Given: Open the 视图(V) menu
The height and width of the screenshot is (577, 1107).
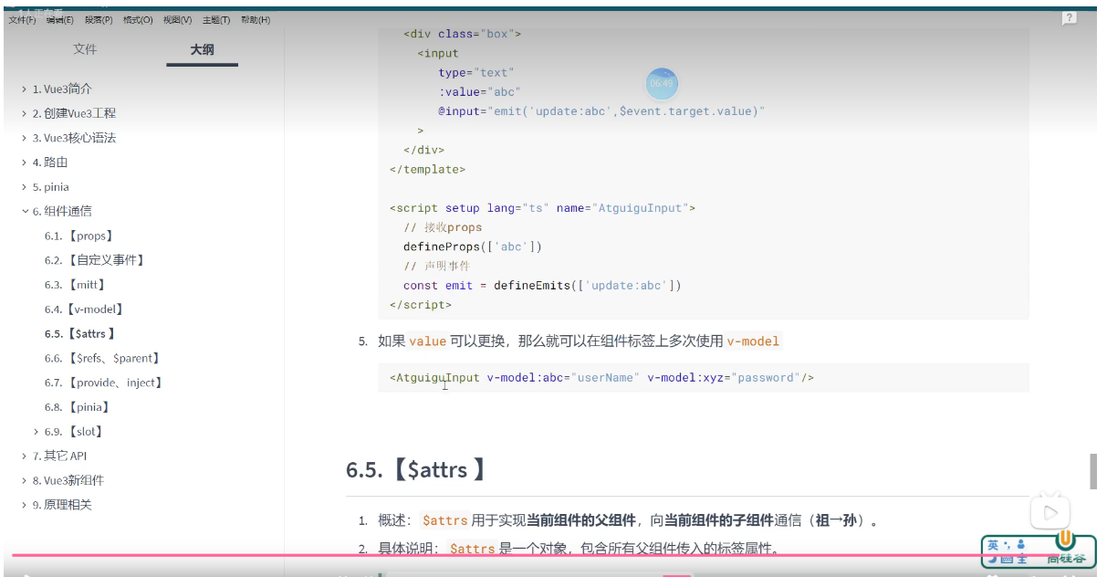Looking at the screenshot, I should tap(177, 20).
